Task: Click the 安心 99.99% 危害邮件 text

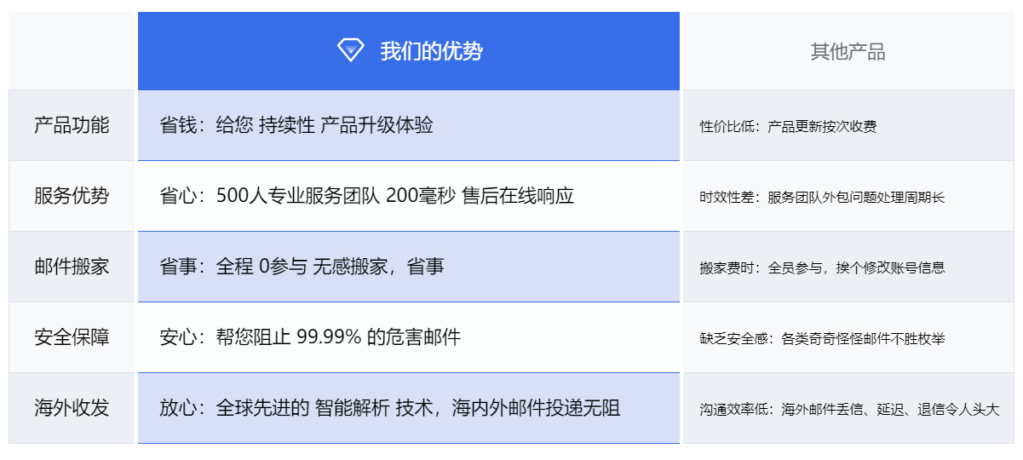Action: pyautogui.click(x=310, y=337)
